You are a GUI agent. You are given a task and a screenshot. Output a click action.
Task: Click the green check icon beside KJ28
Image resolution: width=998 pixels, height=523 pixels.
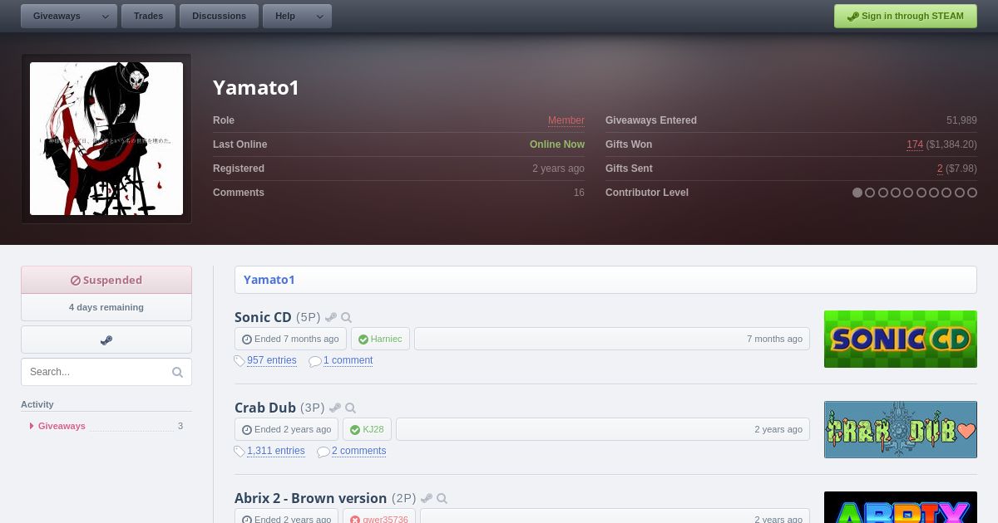tap(355, 430)
